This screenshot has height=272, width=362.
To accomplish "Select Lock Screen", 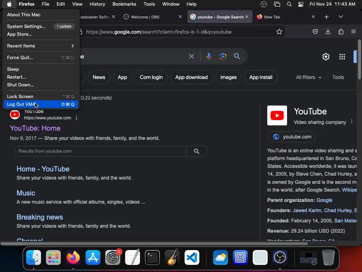I will pos(41,96).
